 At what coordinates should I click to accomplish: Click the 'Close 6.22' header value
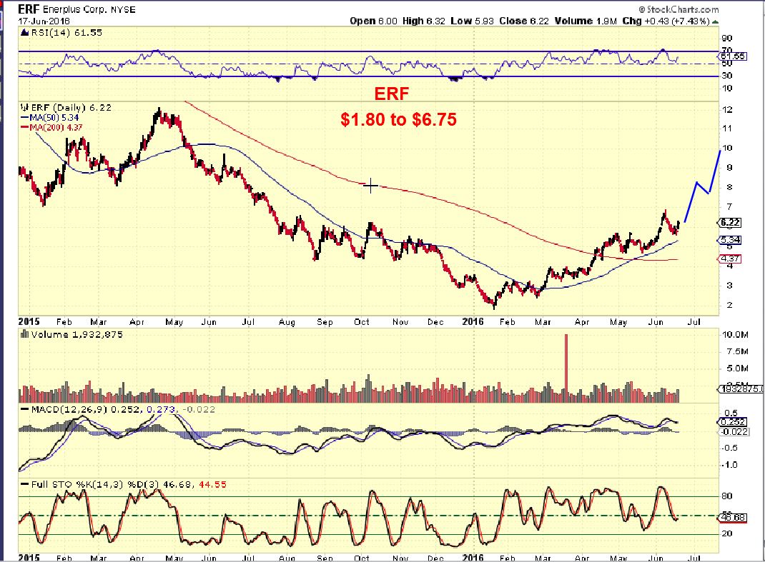coord(524,21)
